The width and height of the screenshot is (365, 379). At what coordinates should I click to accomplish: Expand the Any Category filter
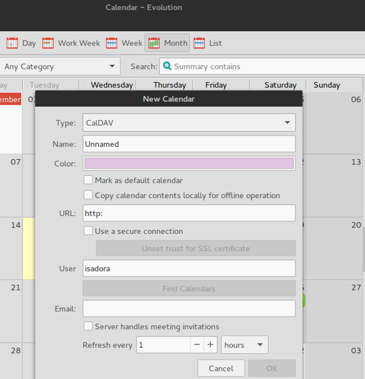pos(59,66)
